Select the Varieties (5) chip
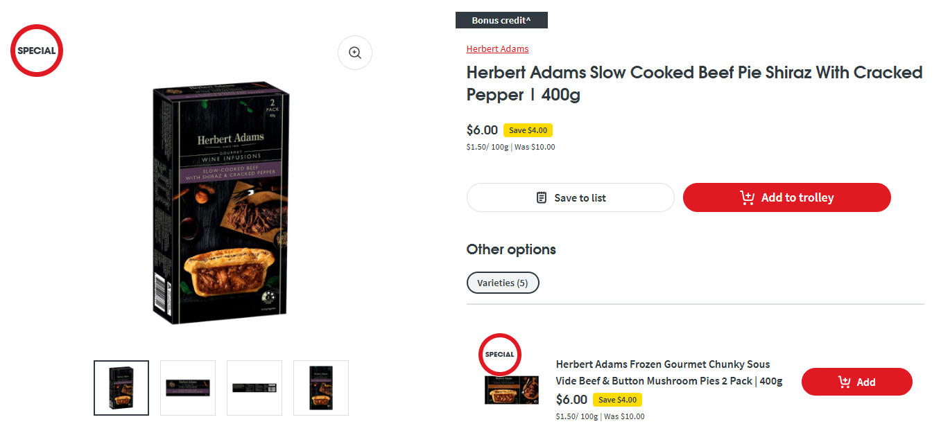 [x=502, y=283]
